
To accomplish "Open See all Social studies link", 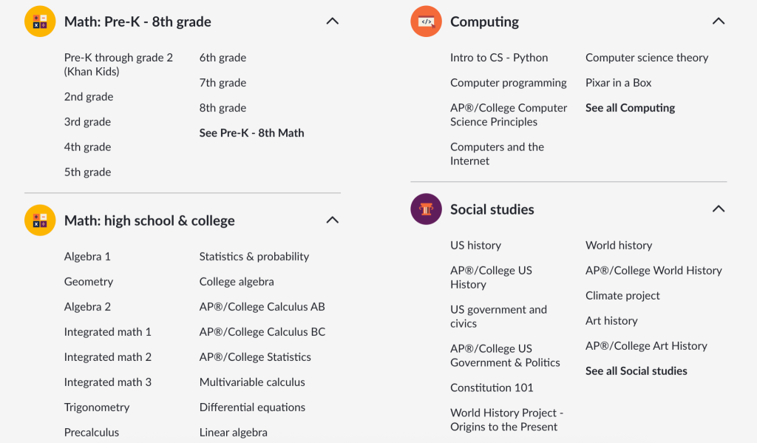I will pos(636,371).
